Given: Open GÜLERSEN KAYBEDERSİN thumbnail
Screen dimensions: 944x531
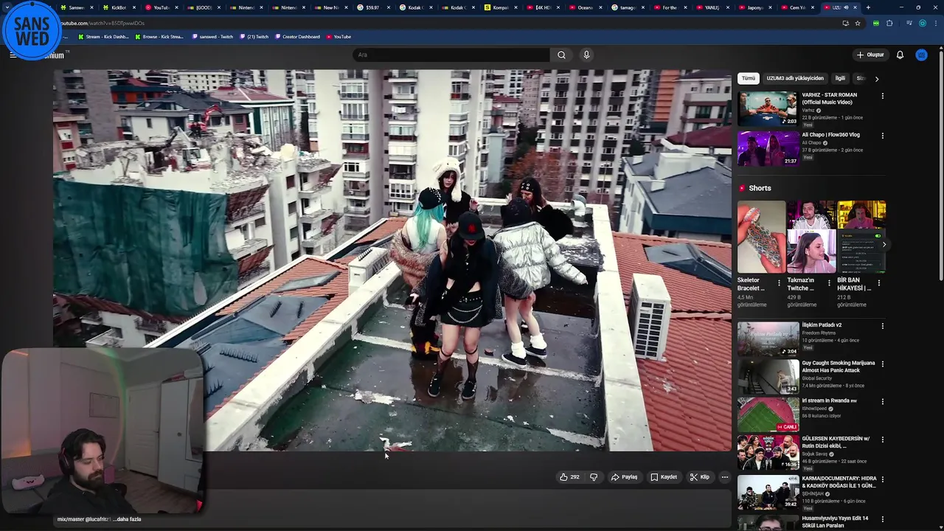Looking at the screenshot, I should [768, 452].
